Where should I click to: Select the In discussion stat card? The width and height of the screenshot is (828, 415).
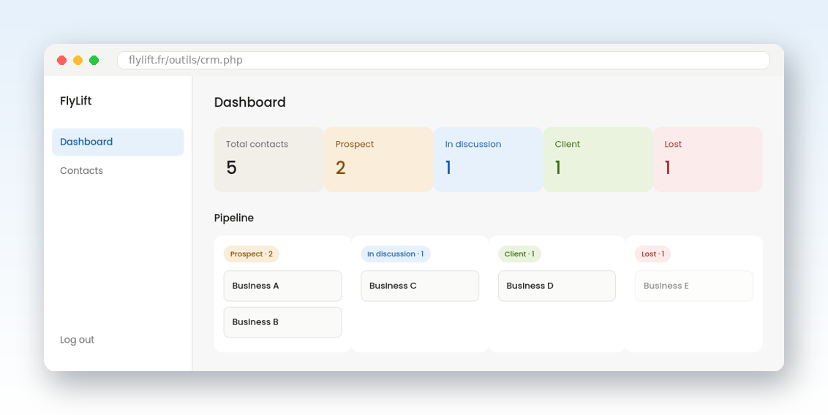point(489,159)
